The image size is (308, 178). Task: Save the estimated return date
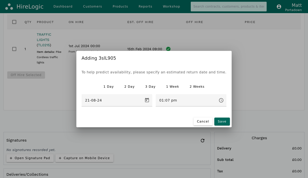tap(222, 121)
